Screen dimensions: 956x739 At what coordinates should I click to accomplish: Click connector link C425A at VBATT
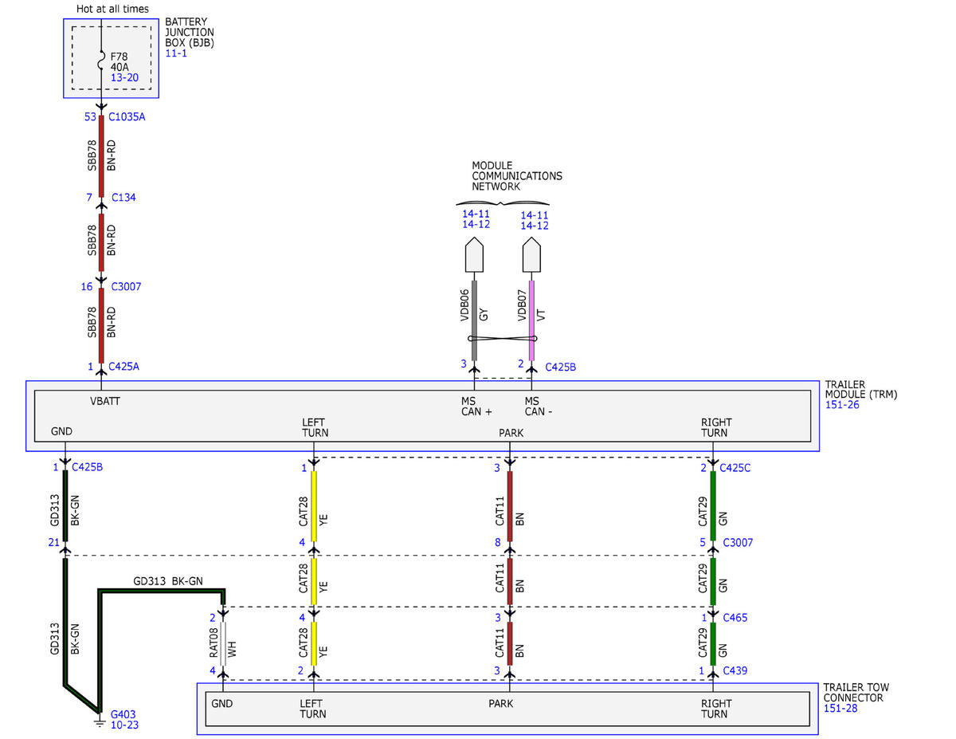tap(125, 367)
